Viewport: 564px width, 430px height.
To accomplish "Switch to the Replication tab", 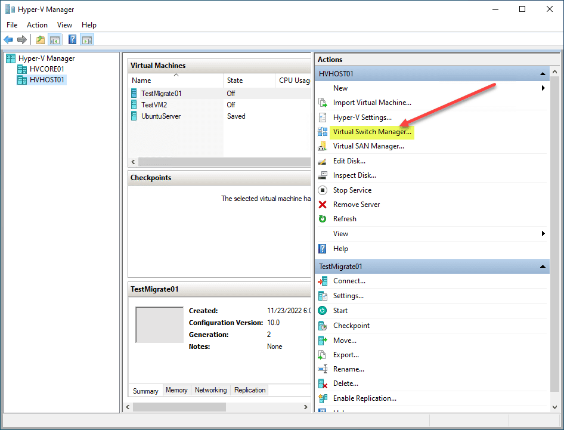I will 250,390.
